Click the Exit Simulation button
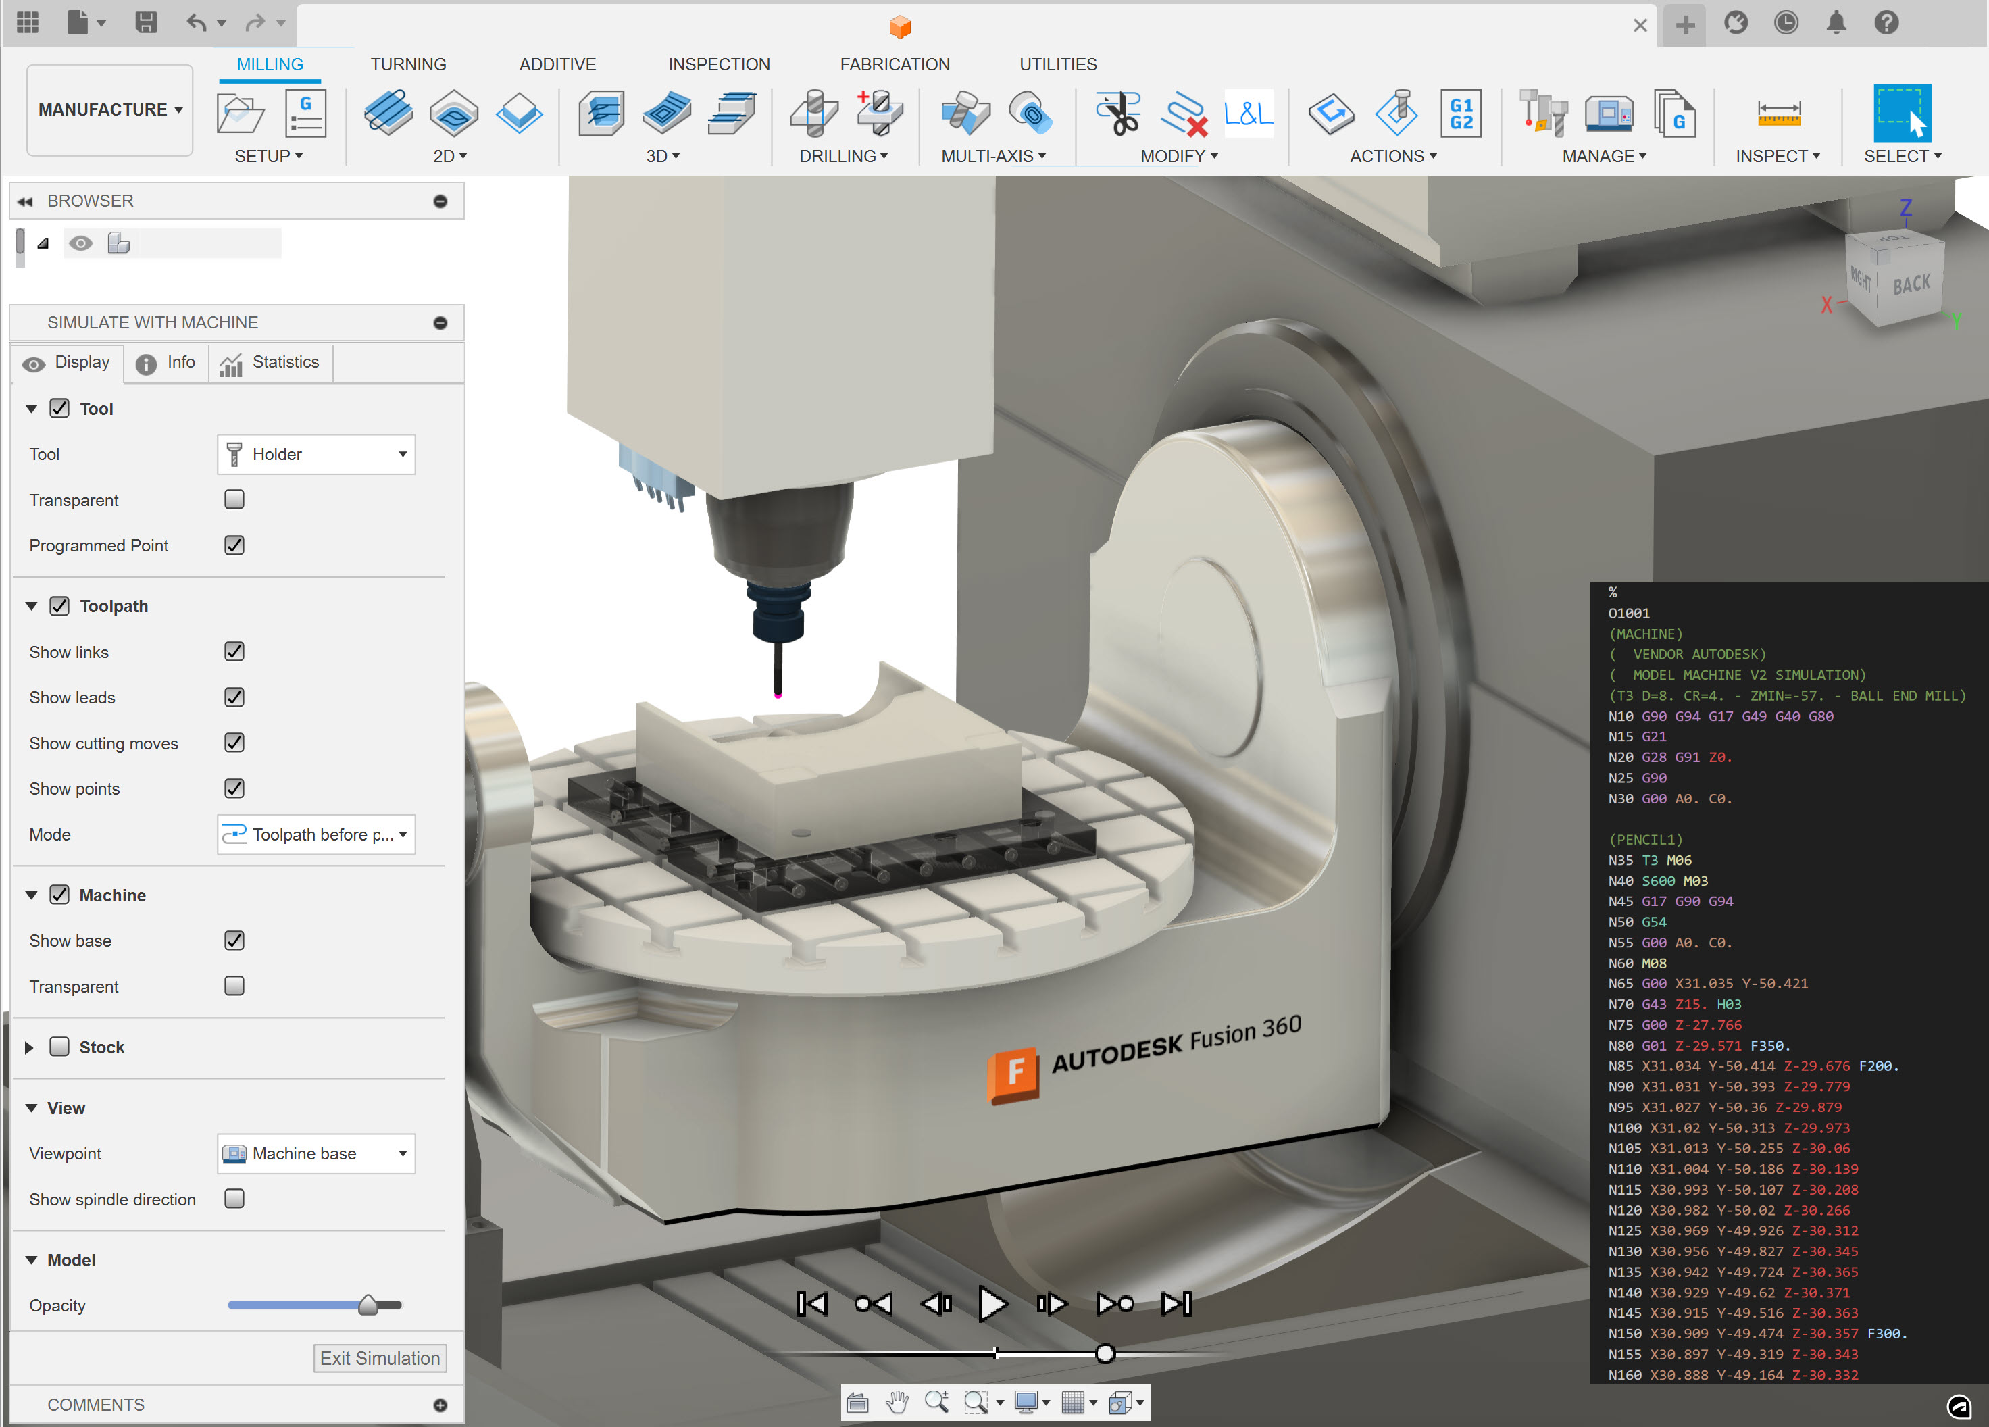 click(380, 1357)
